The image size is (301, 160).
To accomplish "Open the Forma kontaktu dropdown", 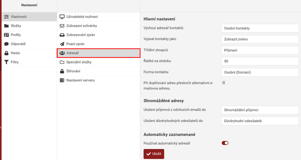I will pyautogui.click(x=260, y=72).
